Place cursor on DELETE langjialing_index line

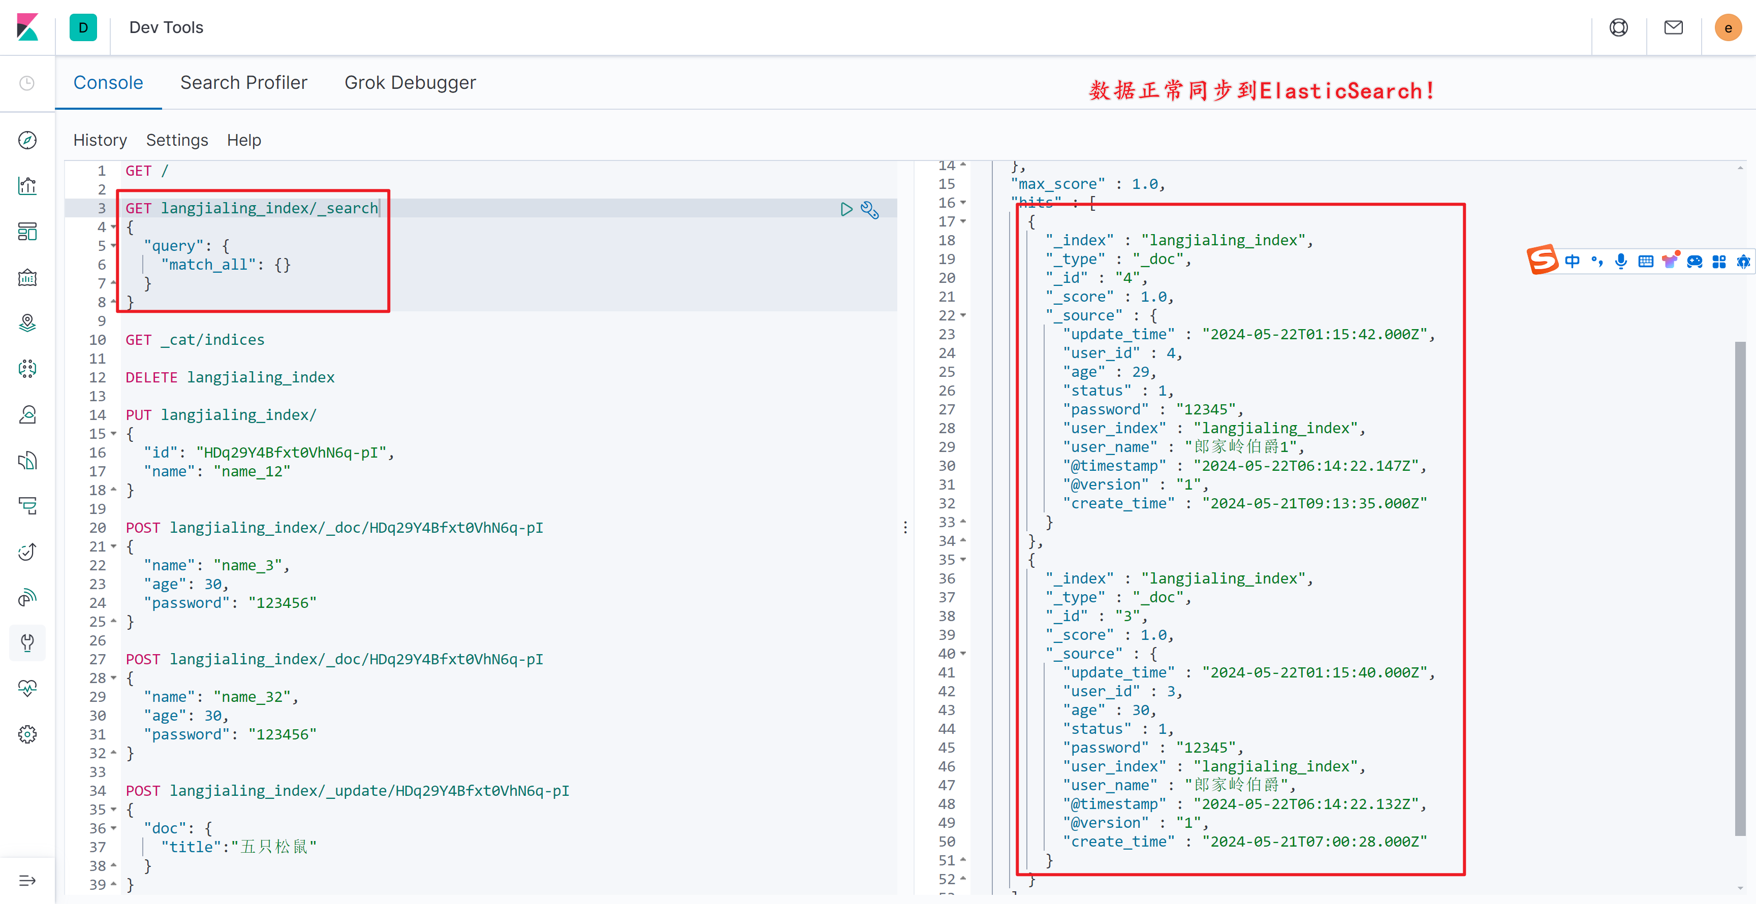(x=230, y=377)
